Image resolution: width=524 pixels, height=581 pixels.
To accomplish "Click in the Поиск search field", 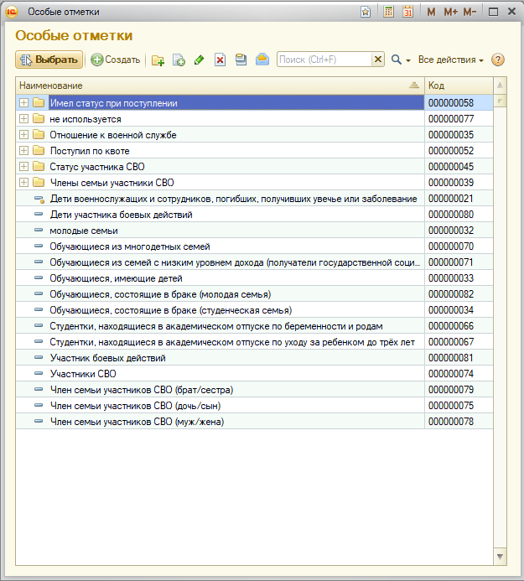I will [324, 60].
